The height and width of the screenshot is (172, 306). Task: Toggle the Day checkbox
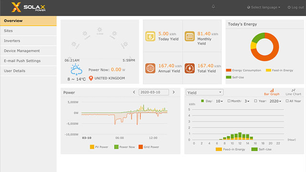202,101
